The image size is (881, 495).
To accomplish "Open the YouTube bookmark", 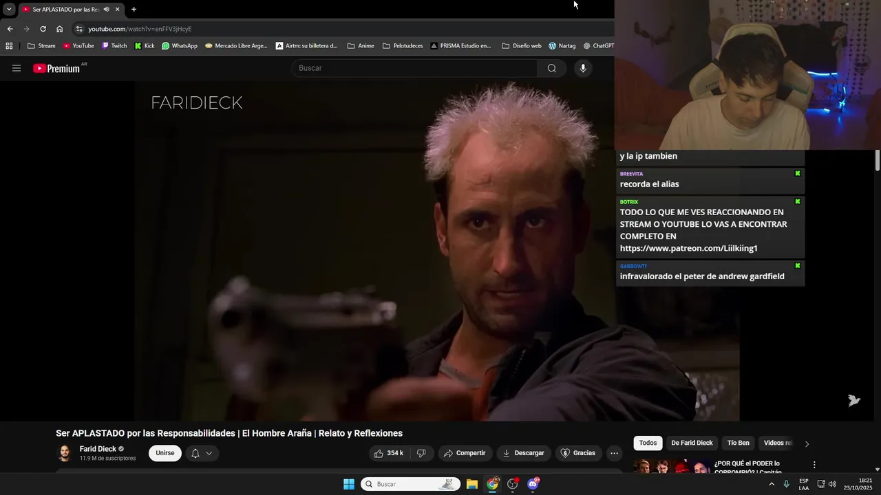I will pos(78,46).
